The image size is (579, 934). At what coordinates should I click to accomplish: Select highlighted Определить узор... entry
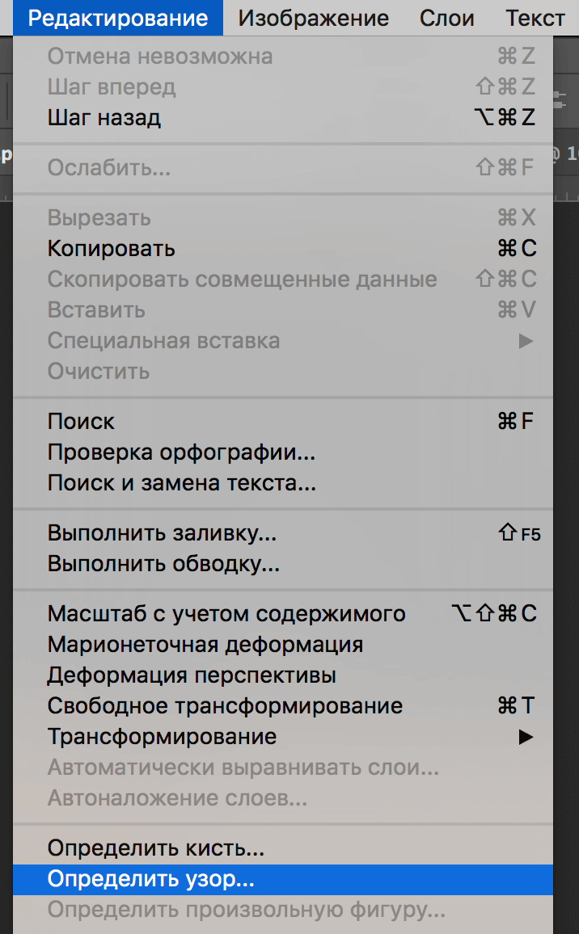pyautogui.click(x=151, y=879)
